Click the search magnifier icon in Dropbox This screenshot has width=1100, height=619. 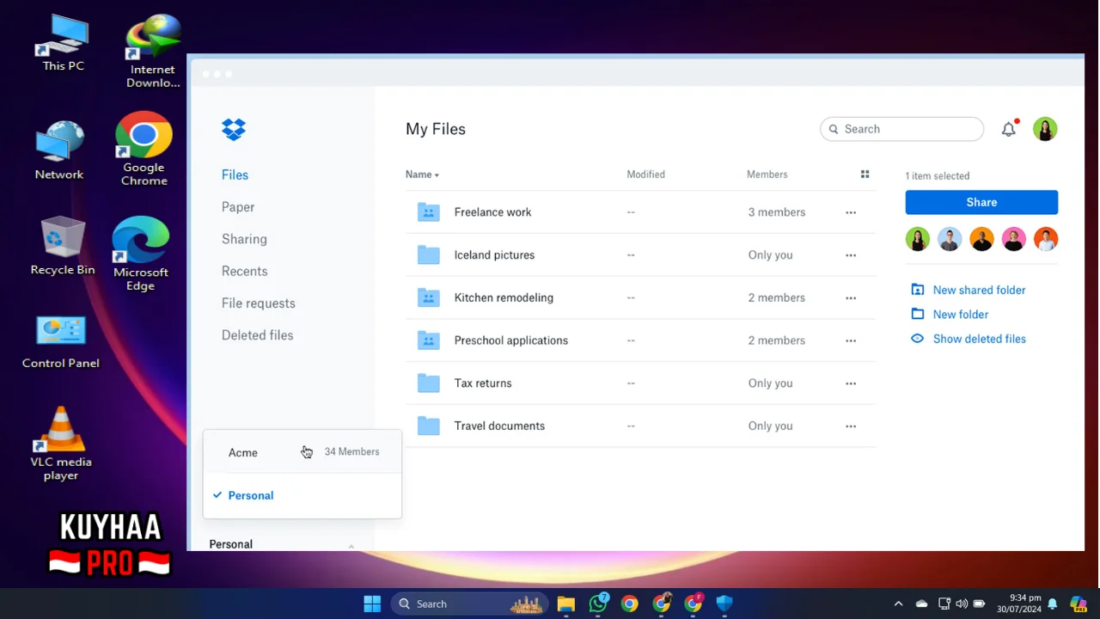833,129
